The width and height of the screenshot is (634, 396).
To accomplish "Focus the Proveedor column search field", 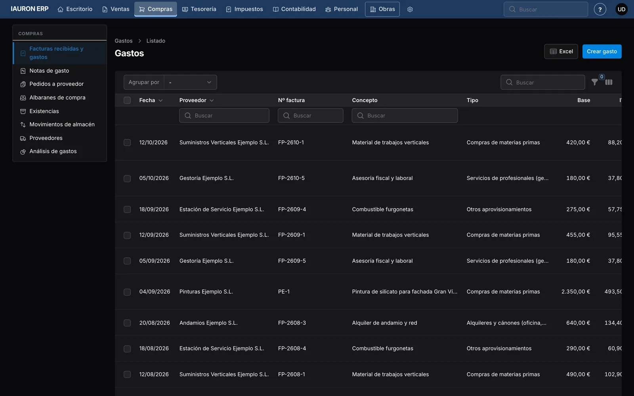I will 224,116.
